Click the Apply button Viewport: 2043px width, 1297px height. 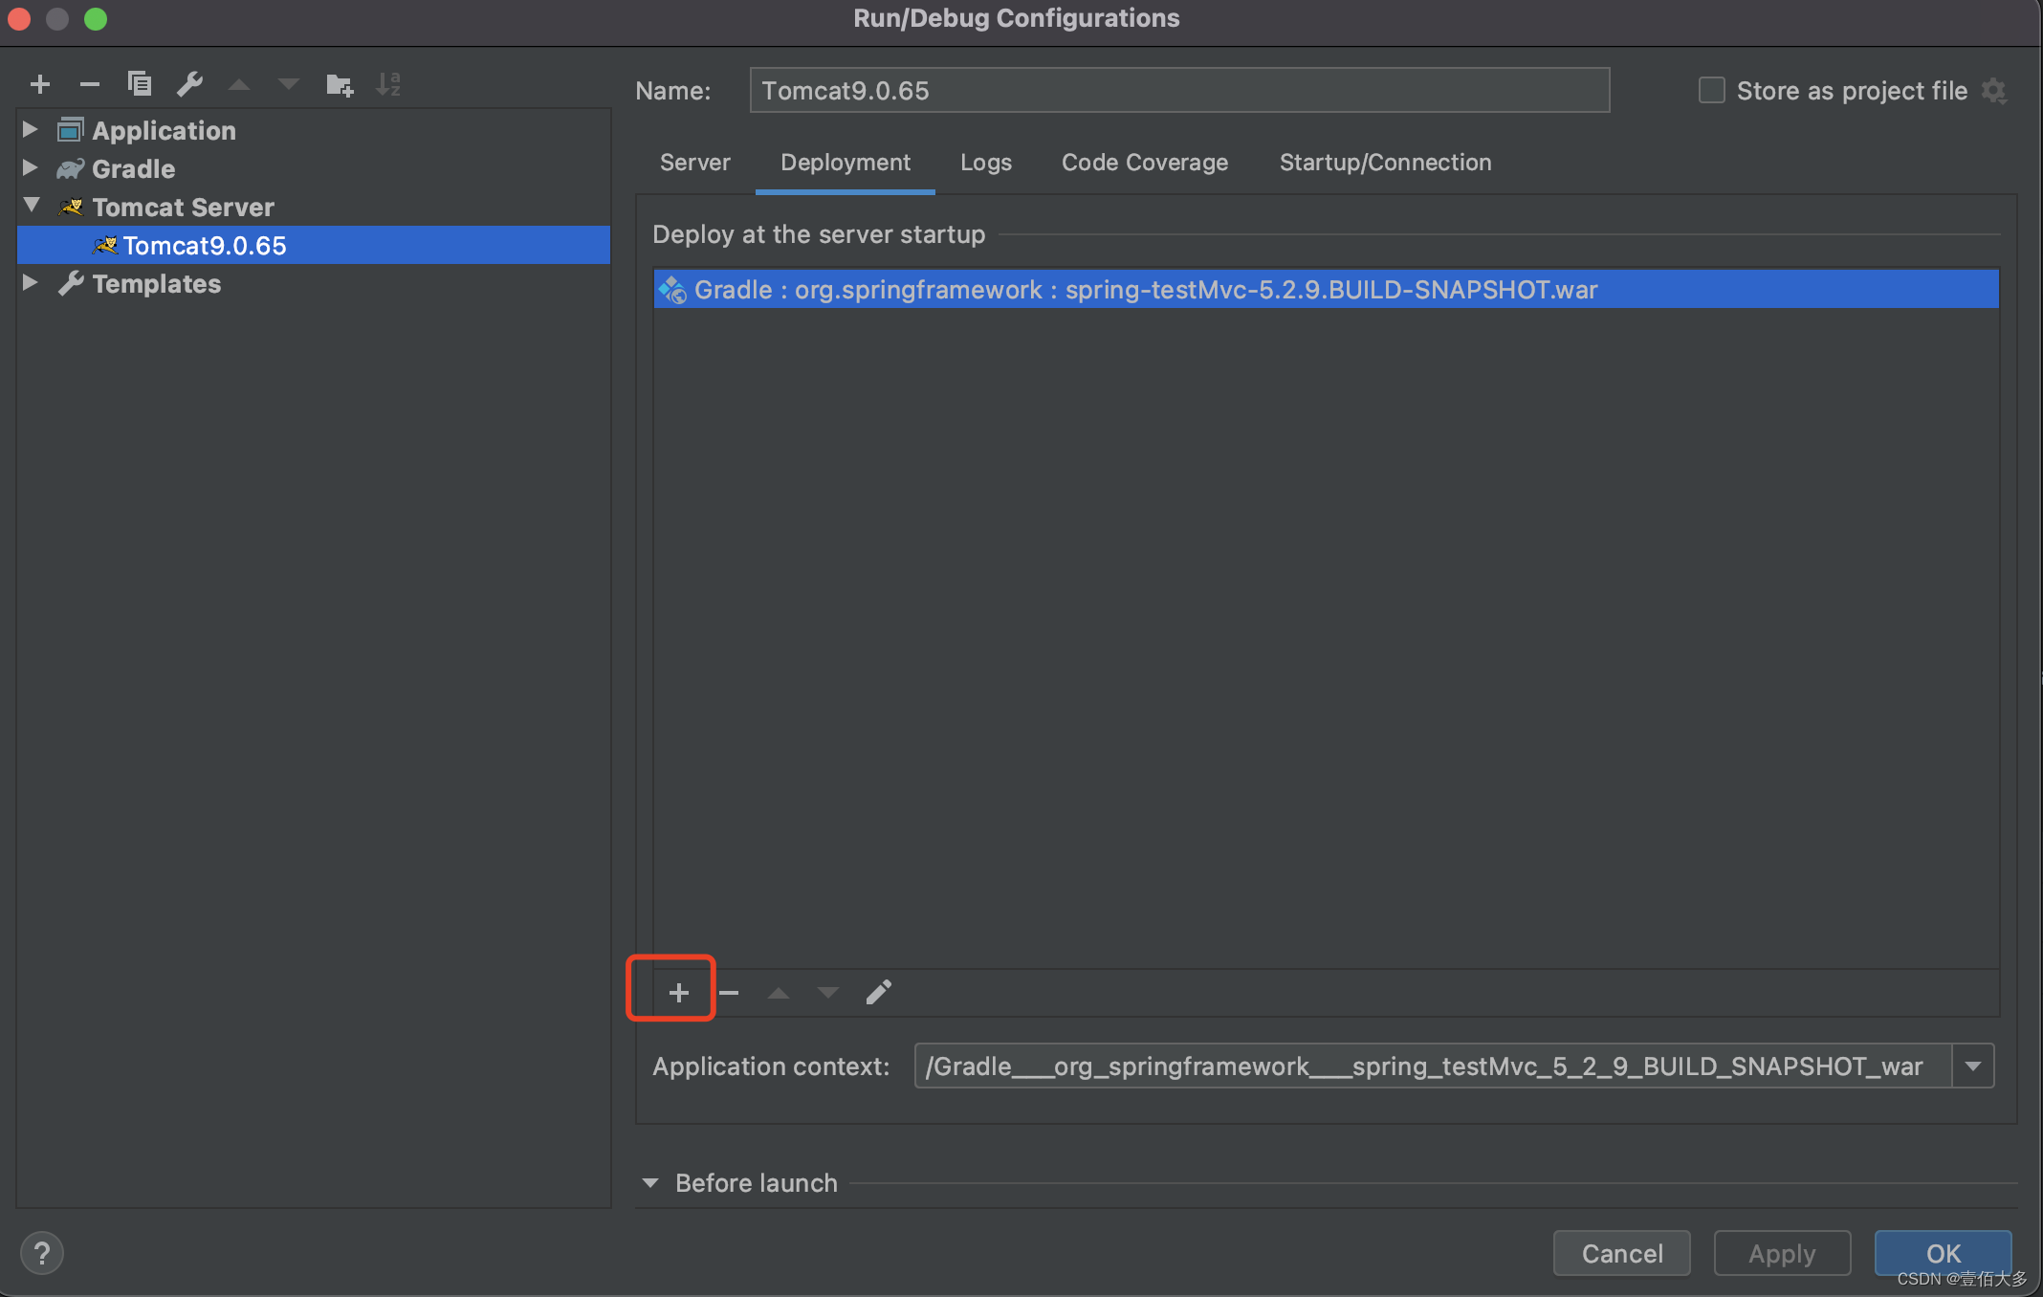(x=1782, y=1253)
